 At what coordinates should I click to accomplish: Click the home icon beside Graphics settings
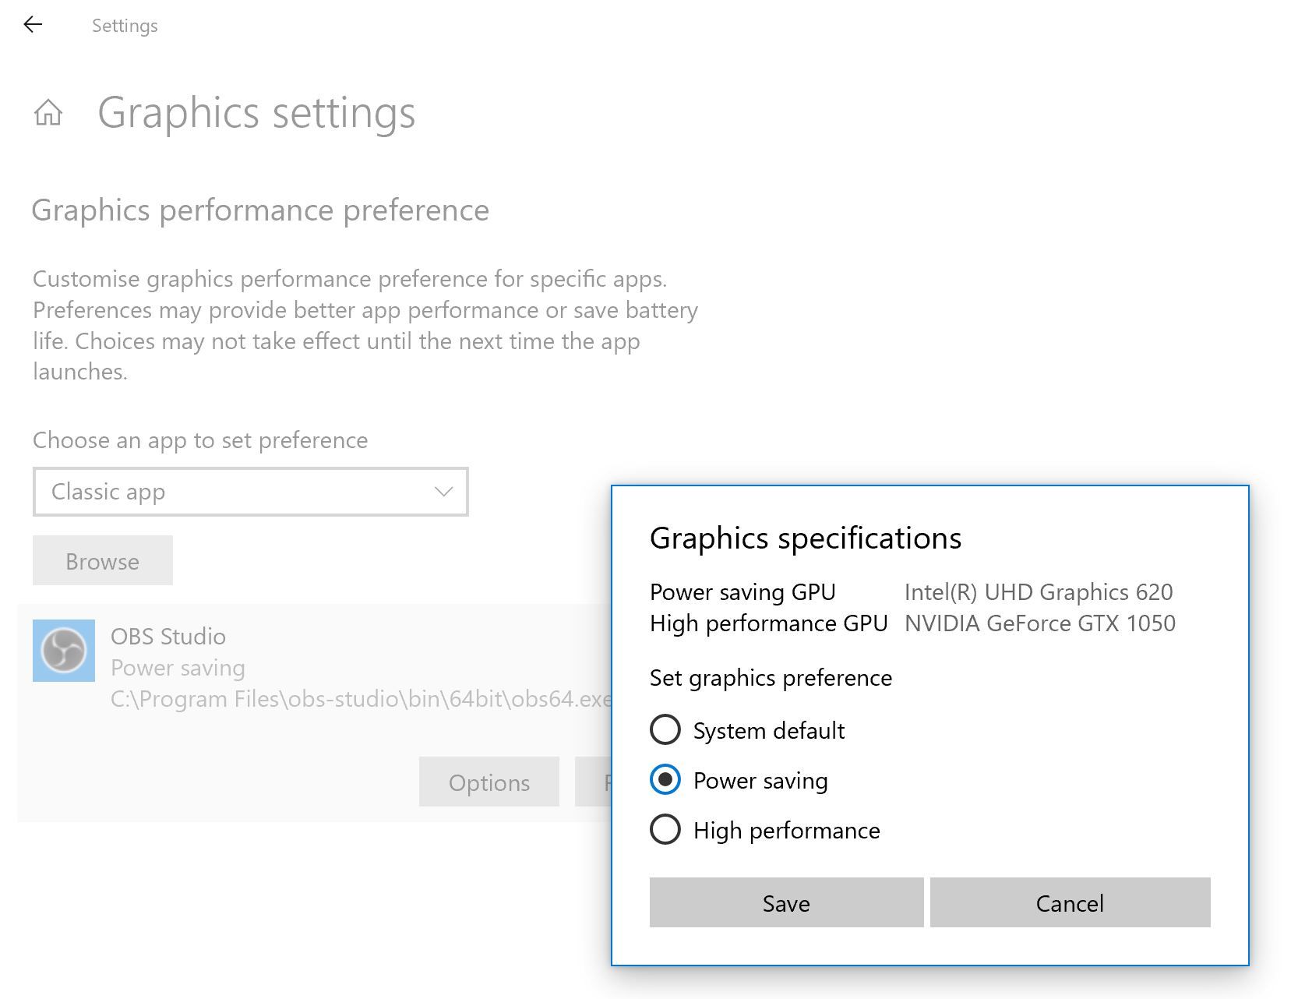[49, 114]
